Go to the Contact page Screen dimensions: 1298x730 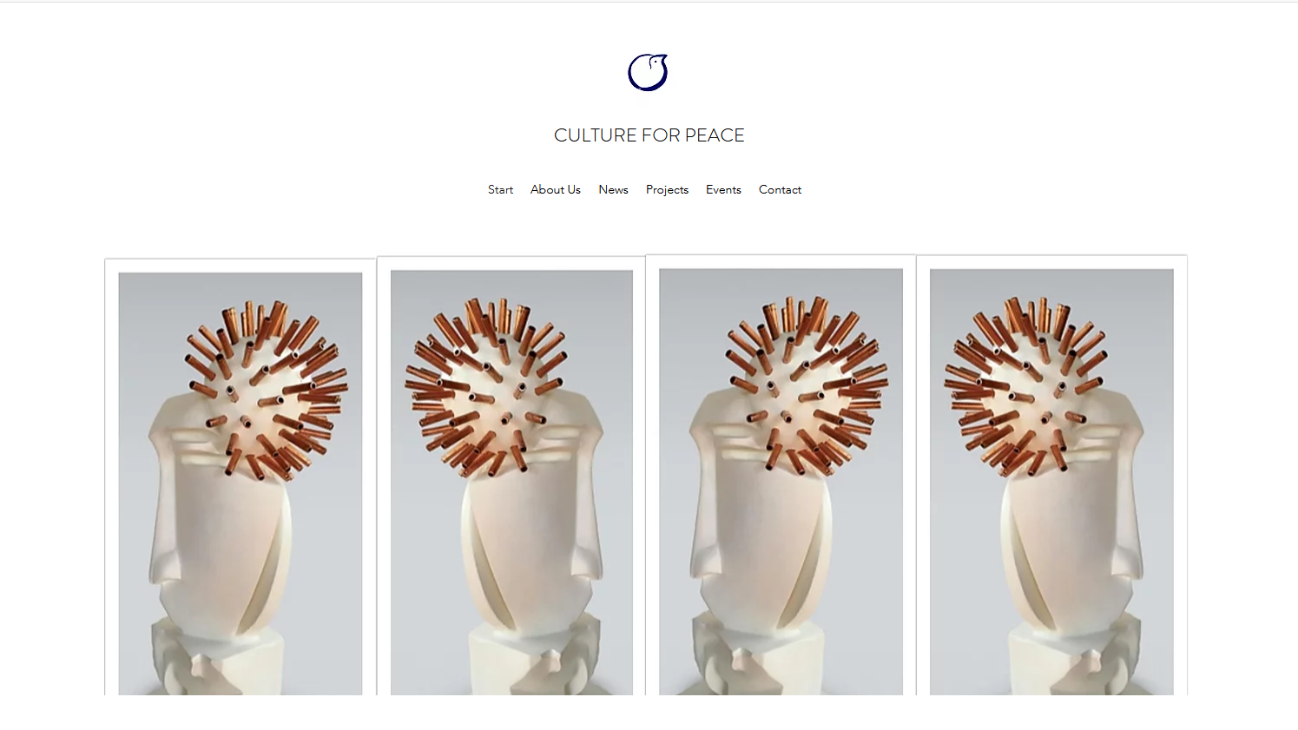(x=780, y=189)
